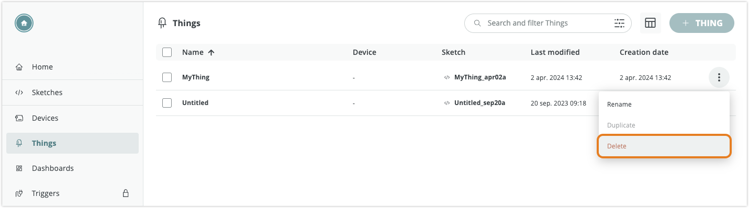Click the filter sliders icon in search bar
This screenshot has height=208, width=749.
(x=619, y=23)
